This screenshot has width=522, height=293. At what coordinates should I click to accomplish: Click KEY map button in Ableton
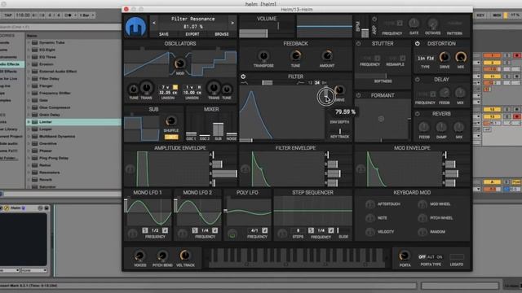click(x=480, y=15)
